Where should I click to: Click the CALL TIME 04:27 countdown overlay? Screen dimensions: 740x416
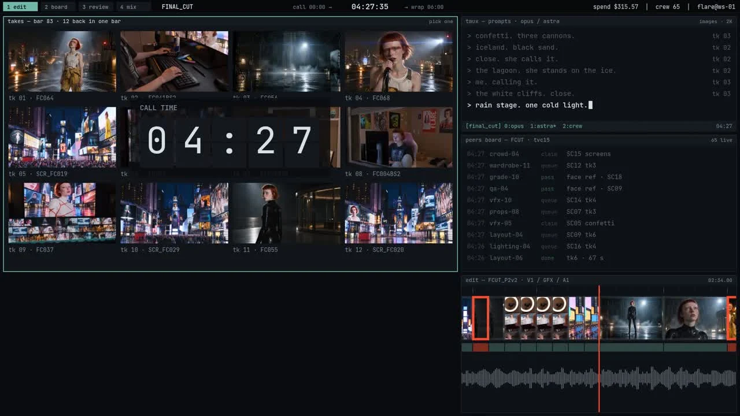pyautogui.click(x=229, y=137)
